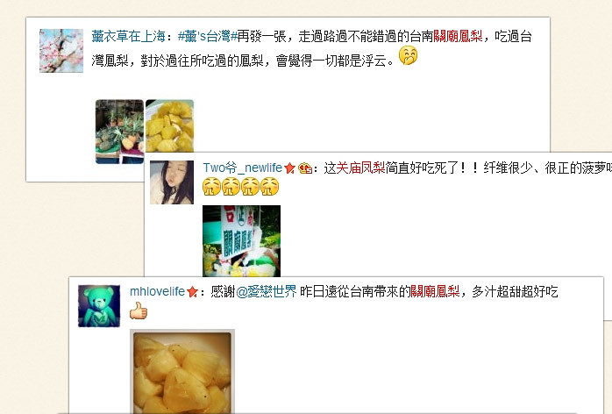
Task: Click the cherry blossom profile avatar
Action: click(61, 51)
